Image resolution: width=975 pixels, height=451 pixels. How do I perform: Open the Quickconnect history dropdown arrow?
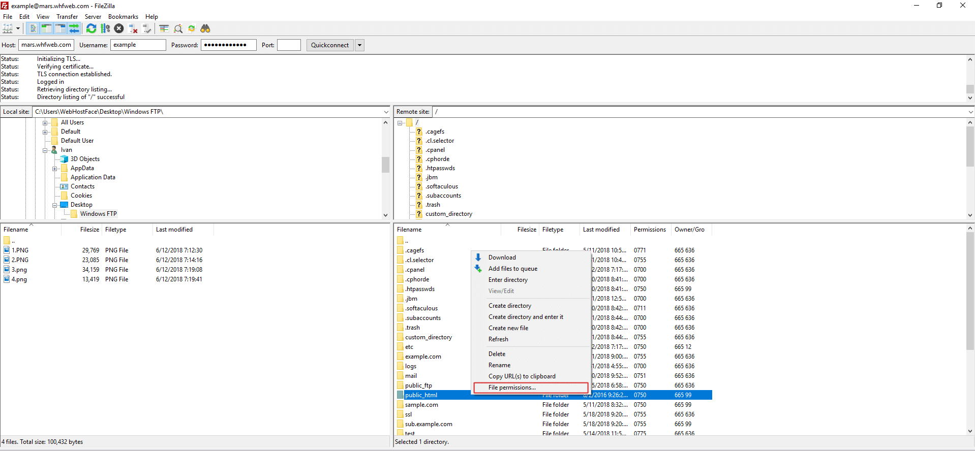[359, 45]
